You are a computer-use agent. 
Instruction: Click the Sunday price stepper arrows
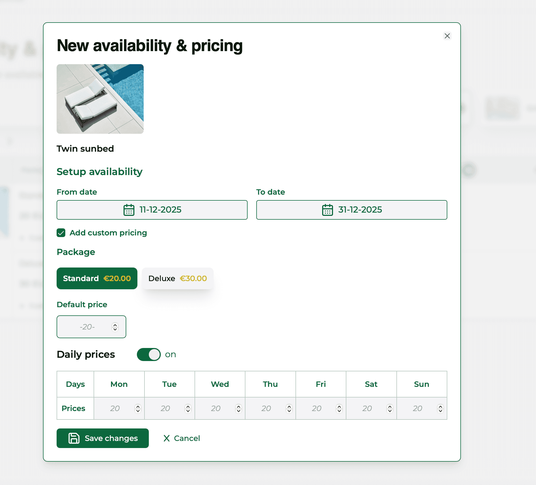click(440, 409)
